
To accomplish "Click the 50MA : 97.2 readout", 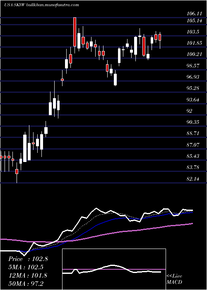I will coord(26,283).
